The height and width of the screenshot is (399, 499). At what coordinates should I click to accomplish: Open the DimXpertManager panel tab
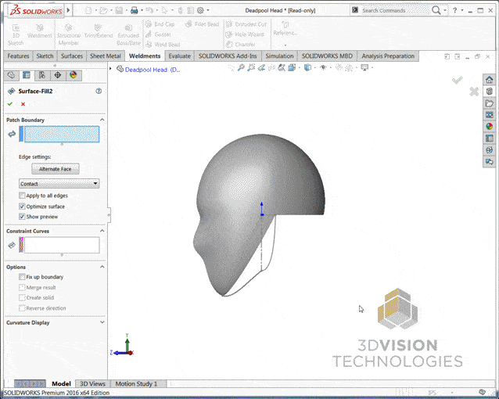click(58, 75)
